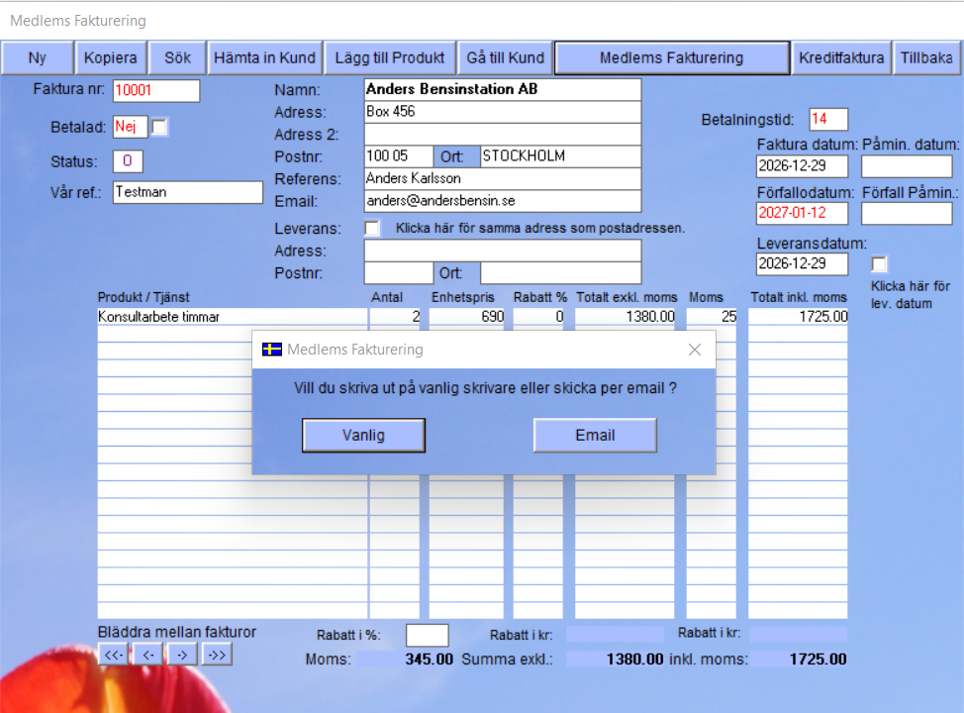Click Totalt exkl. moms cell 1380.00

point(625,317)
